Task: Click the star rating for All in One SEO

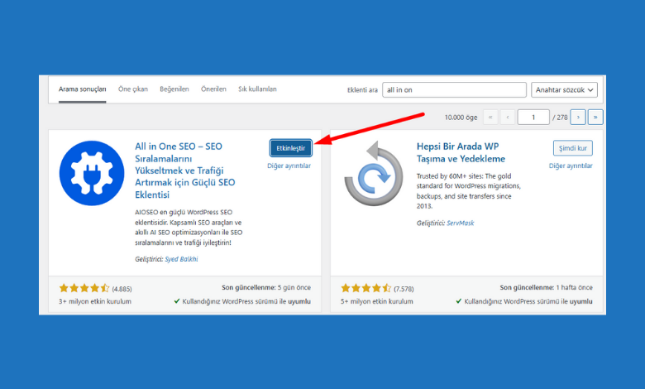Action: [x=84, y=288]
